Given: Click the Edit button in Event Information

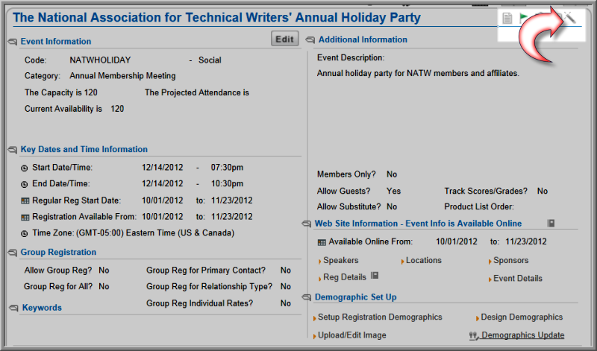Looking at the screenshot, I should [285, 39].
